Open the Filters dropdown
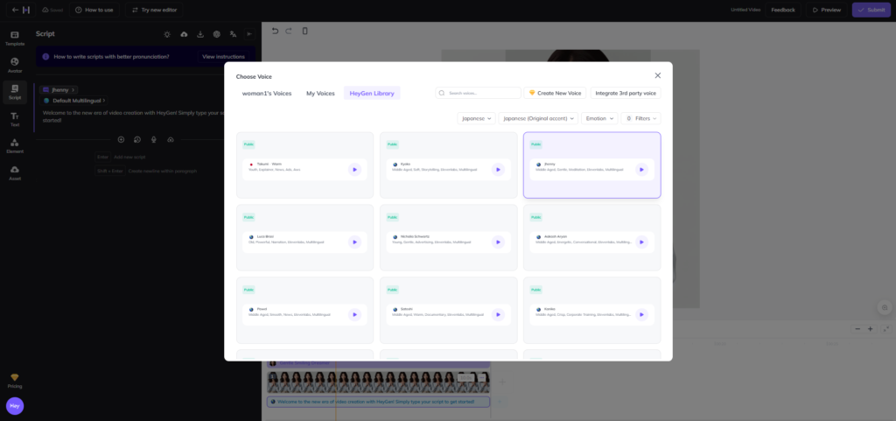896x421 pixels. coord(640,118)
